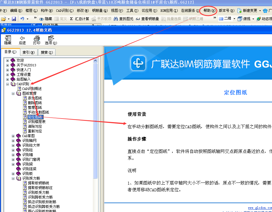Open the 在线服务(S) menu

tap(190, 11)
